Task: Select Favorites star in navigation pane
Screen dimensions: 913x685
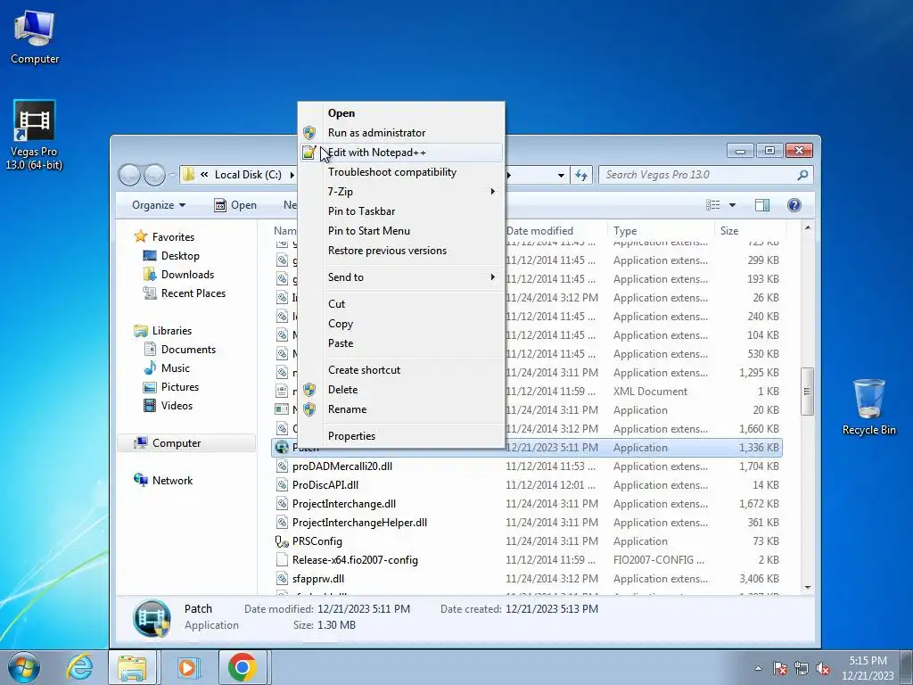Action: coord(140,236)
